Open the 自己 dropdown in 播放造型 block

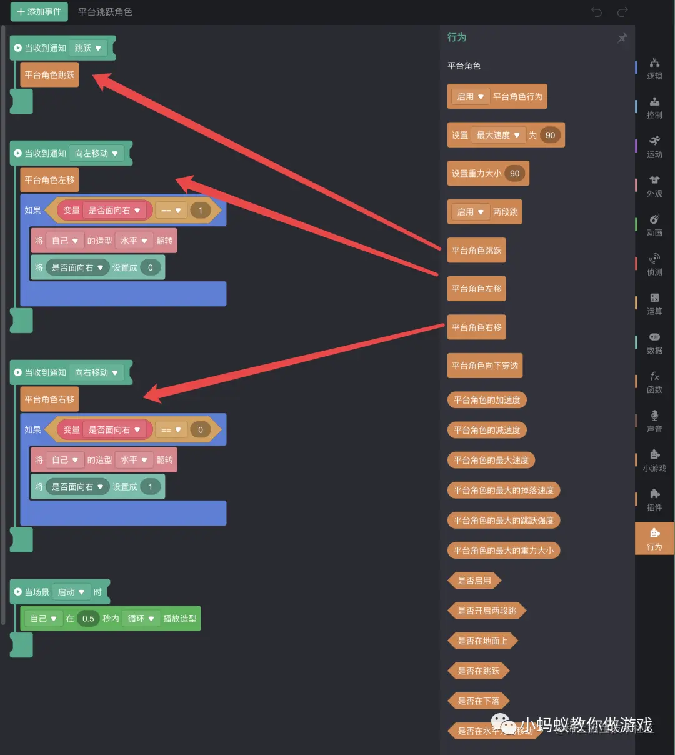pyautogui.click(x=44, y=619)
